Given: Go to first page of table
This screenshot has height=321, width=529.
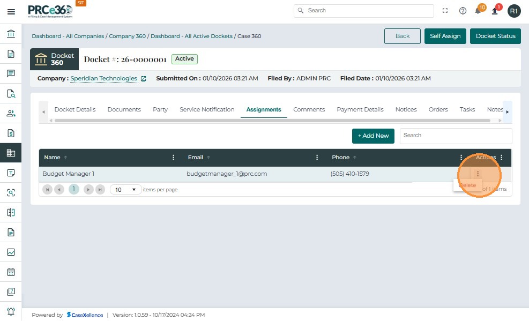Looking at the screenshot, I should tap(48, 190).
